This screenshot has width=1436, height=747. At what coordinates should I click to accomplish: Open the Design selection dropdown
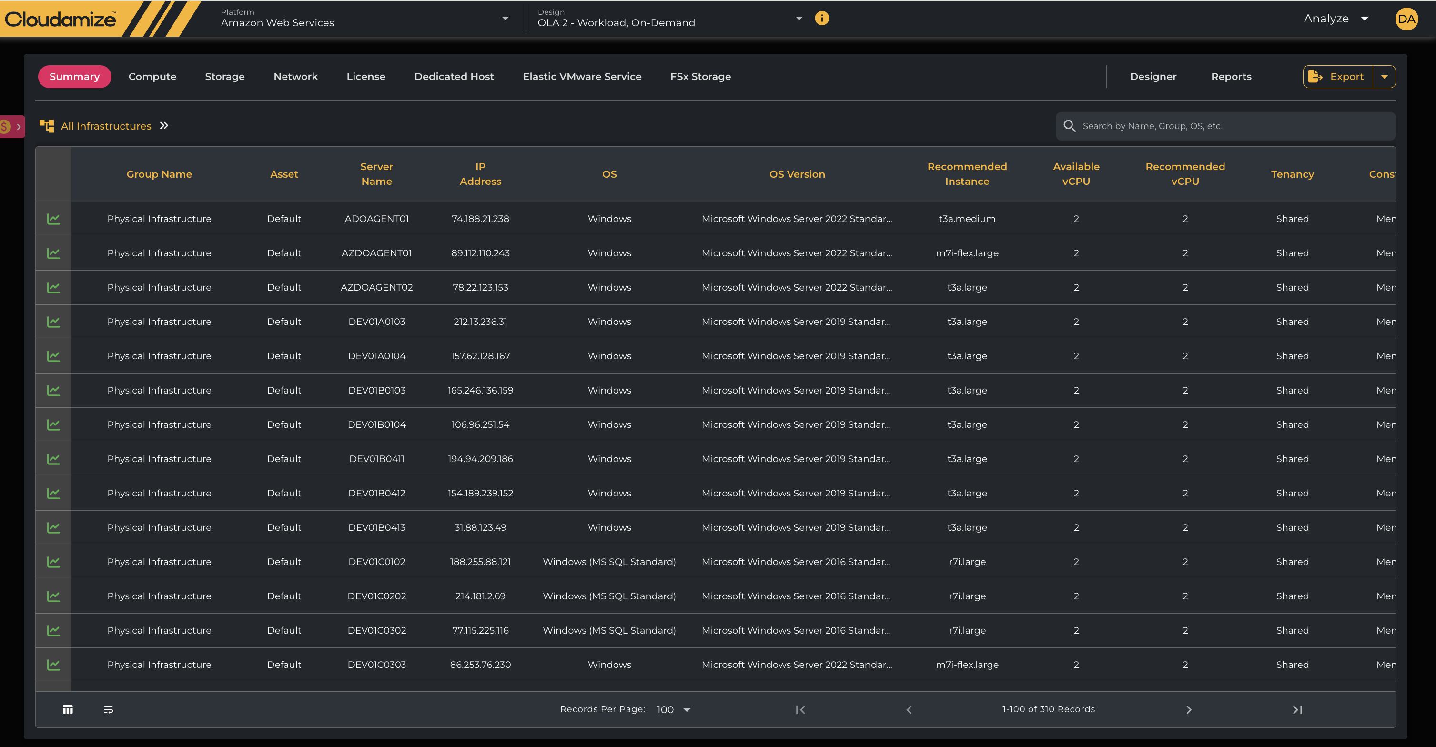tap(799, 19)
